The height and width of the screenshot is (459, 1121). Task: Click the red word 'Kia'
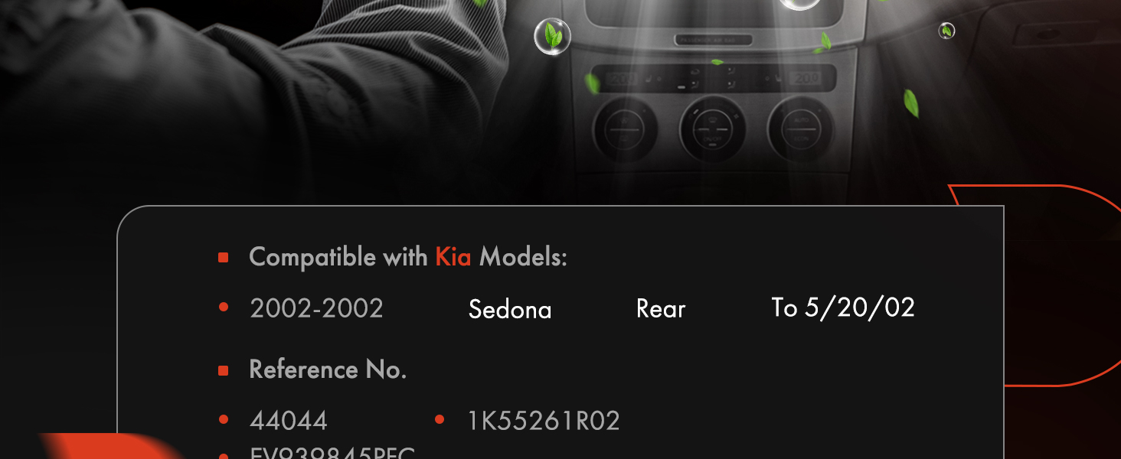point(453,257)
